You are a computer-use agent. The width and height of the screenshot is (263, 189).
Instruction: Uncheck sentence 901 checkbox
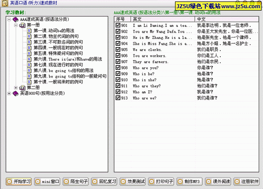pyautogui.click(x=118, y=25)
